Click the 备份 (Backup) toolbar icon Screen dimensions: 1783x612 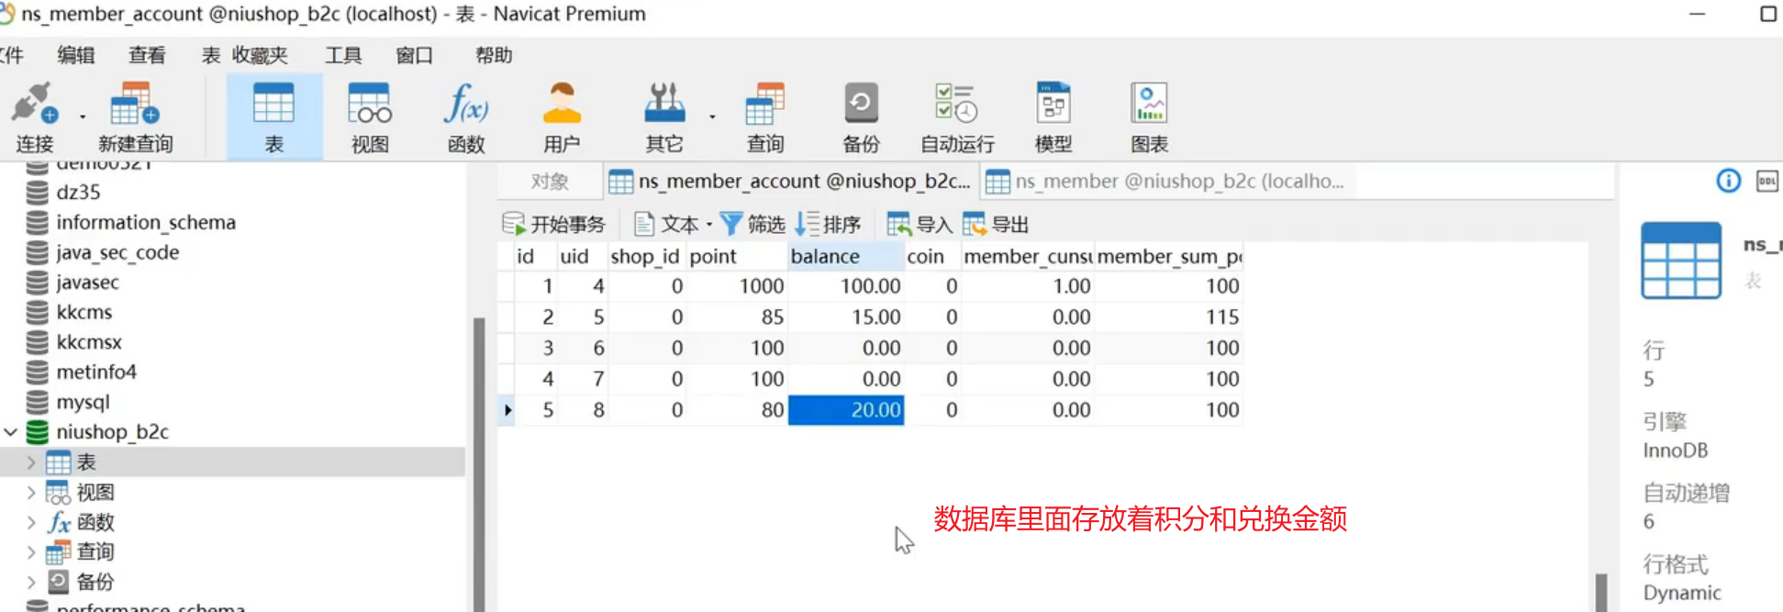861,117
